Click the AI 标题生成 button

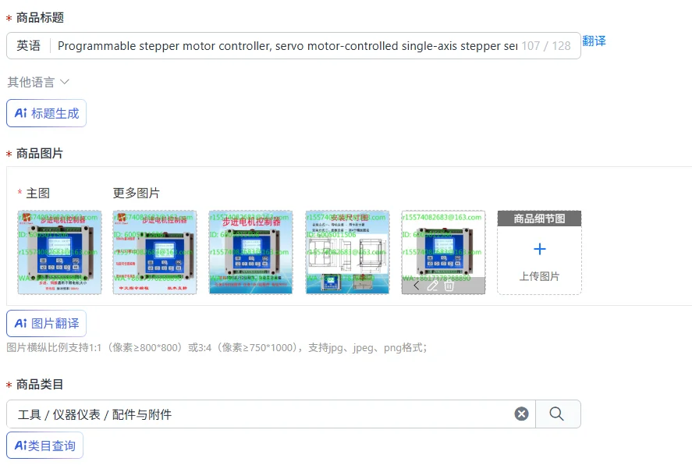pyautogui.click(x=46, y=113)
